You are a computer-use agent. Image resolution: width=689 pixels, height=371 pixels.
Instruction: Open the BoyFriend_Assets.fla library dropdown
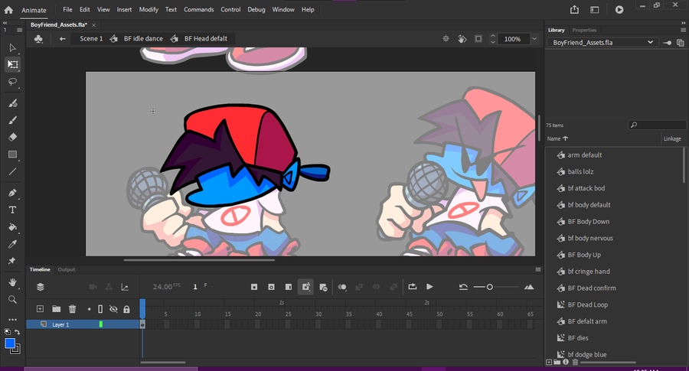pyautogui.click(x=602, y=43)
